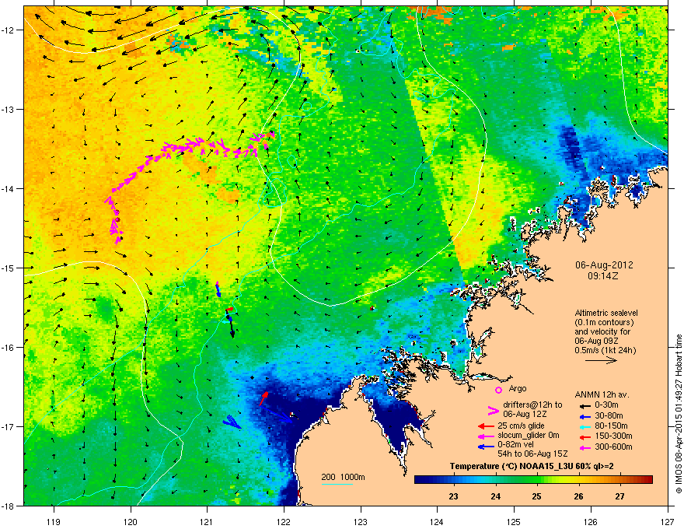Viewport: 684px width, 529px height.
Task: Click the 25 cm/s glide legend label
Action: tap(522, 426)
